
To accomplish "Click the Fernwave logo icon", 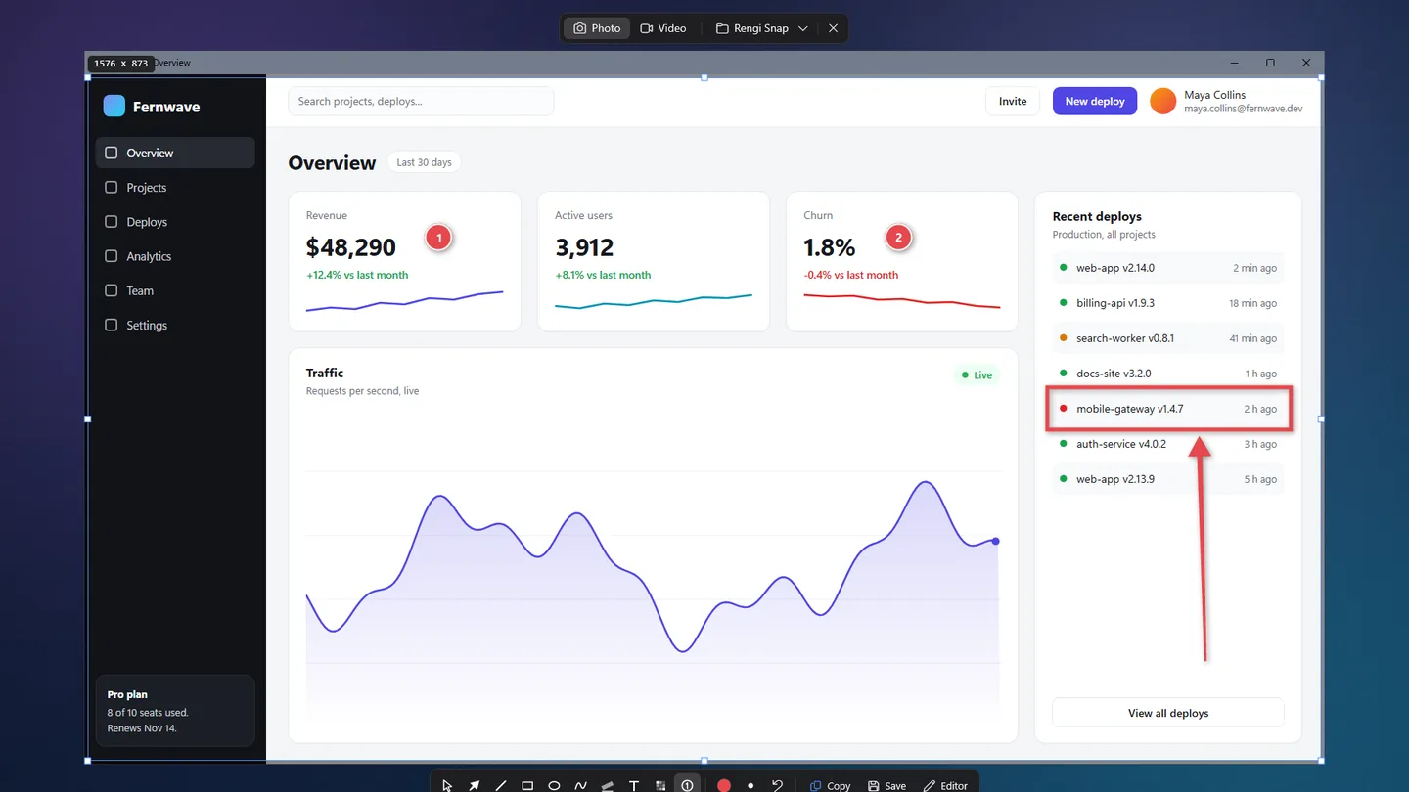I will point(114,106).
